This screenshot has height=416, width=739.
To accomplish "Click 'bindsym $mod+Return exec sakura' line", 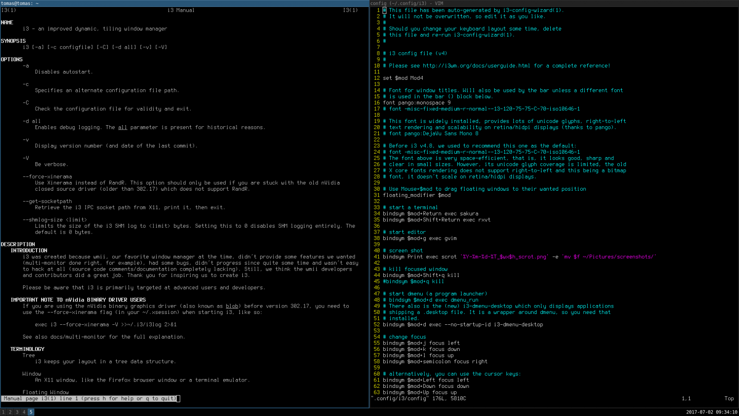I will [x=431, y=213].
